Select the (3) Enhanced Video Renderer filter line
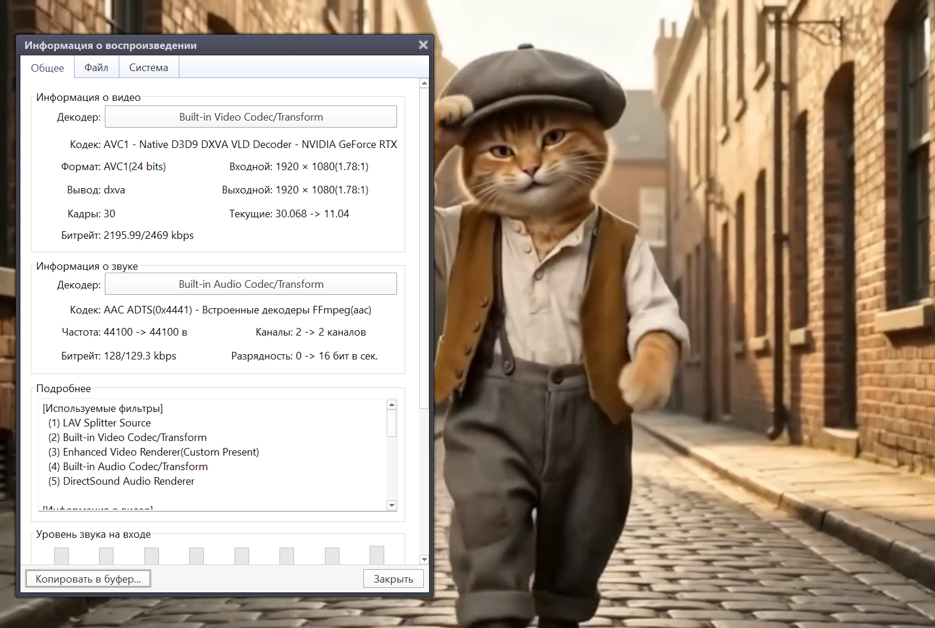Screen dimensions: 935x628 point(154,452)
